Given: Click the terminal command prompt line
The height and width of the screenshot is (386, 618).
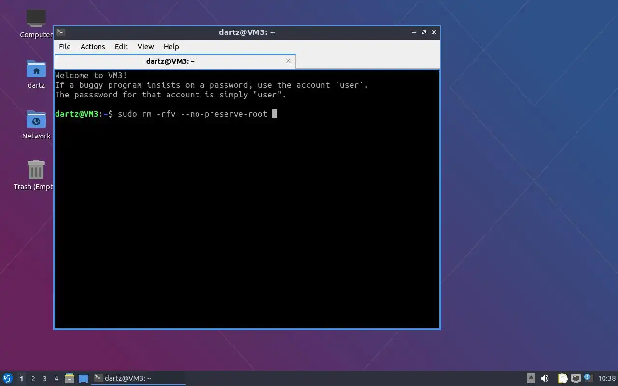Looking at the screenshot, I should tap(166, 114).
